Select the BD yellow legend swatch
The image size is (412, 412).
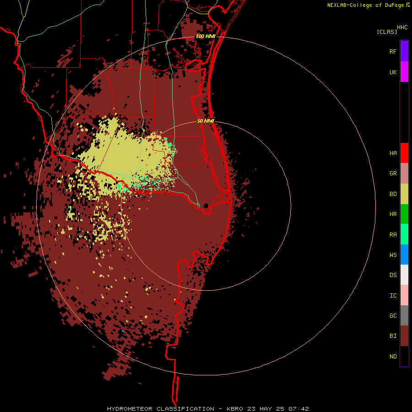point(404,194)
